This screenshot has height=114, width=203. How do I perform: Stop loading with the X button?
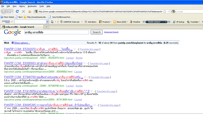coord(23,12)
